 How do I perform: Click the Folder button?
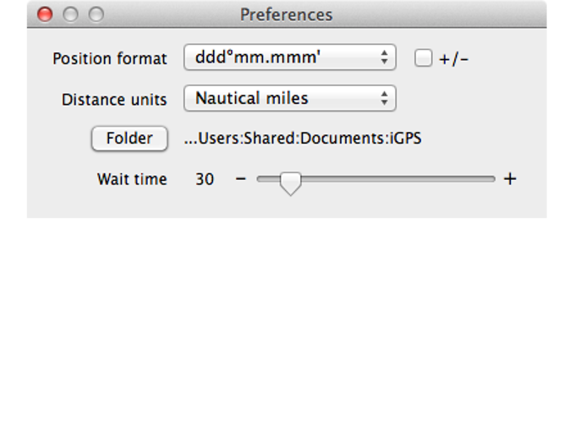pyautogui.click(x=129, y=139)
